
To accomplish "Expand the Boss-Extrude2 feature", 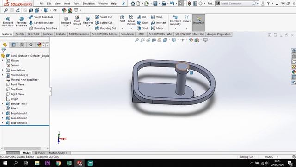I will (2, 118).
